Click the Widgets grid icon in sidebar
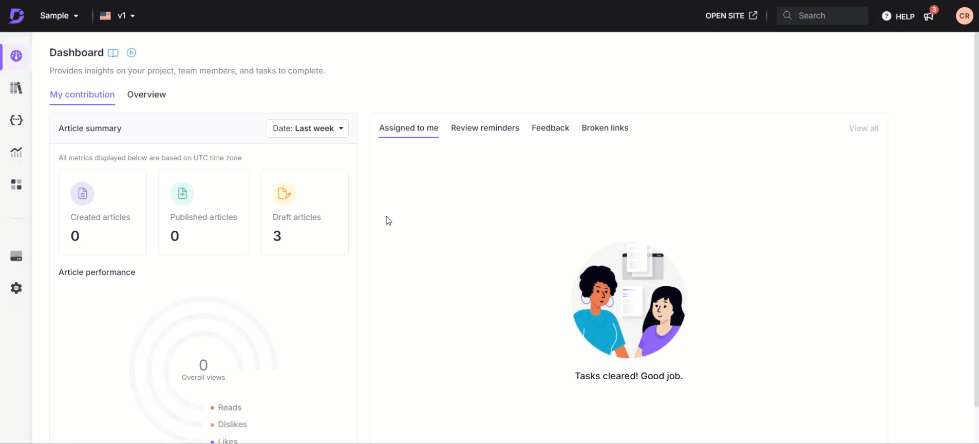 click(x=16, y=184)
